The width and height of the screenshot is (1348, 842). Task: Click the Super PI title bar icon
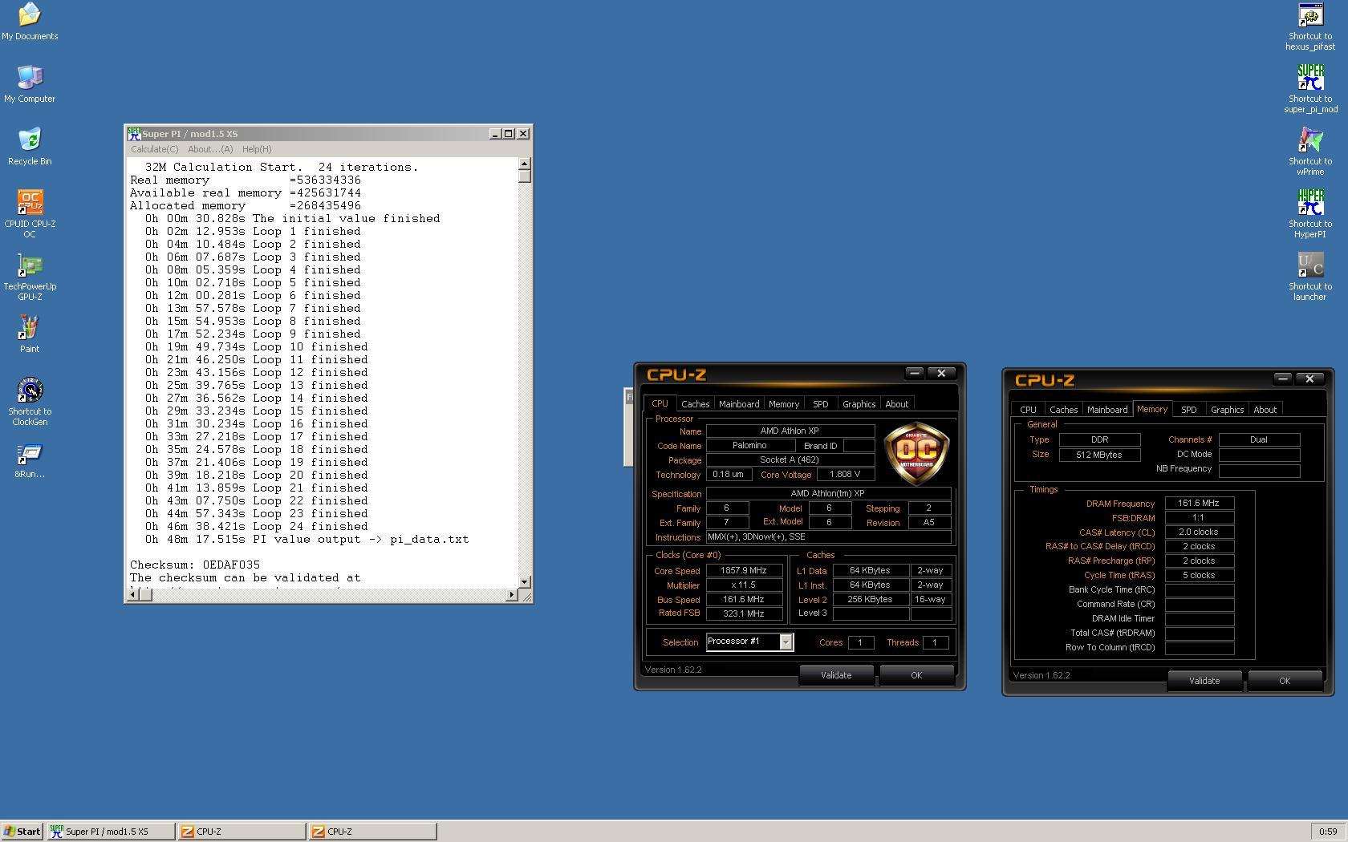tap(134, 134)
